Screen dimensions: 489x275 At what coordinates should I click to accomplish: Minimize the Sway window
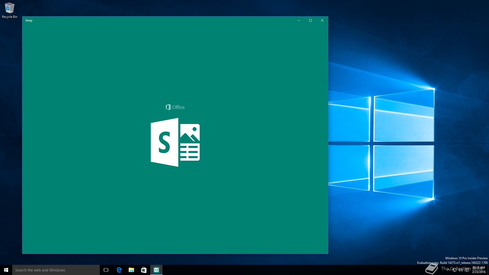coord(299,20)
